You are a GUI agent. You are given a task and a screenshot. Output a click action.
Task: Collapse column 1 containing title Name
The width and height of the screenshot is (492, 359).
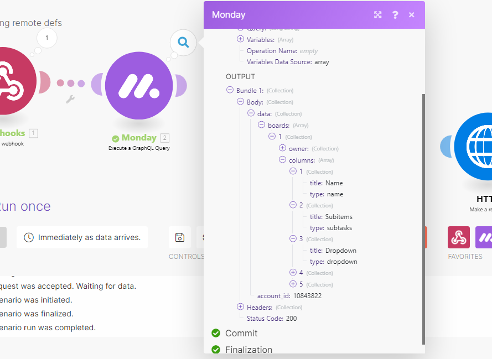(x=293, y=171)
